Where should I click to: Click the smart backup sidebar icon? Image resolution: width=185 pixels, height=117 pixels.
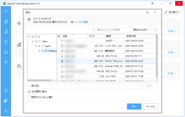click(x=6, y=62)
